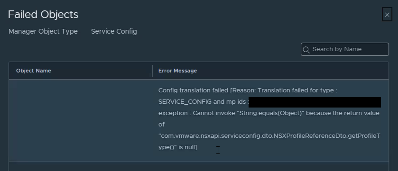
Task: Click the "exception : Cannot invoke" text
Action: click(x=197, y=113)
